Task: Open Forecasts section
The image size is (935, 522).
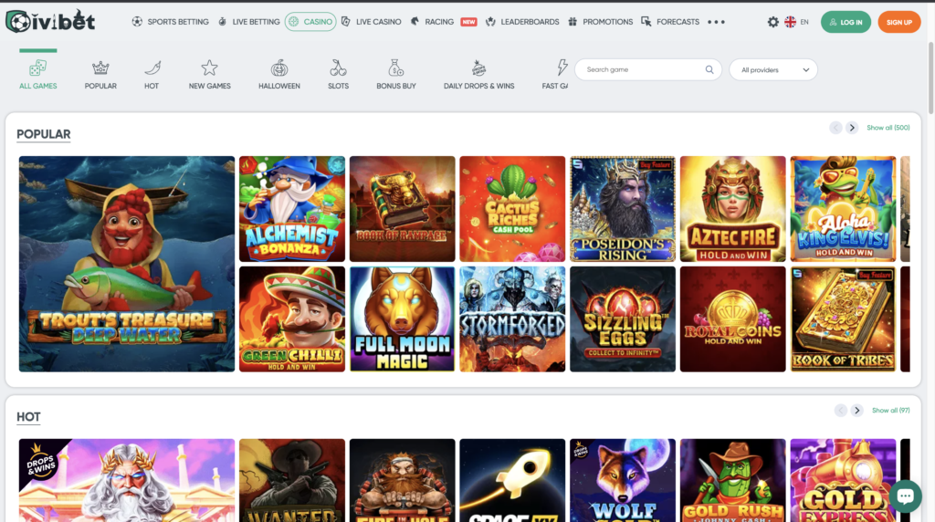Action: coord(670,22)
